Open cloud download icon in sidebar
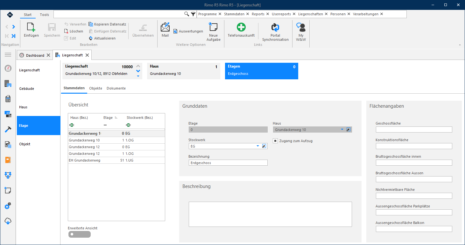465x245 pixels. pyautogui.click(x=8, y=221)
